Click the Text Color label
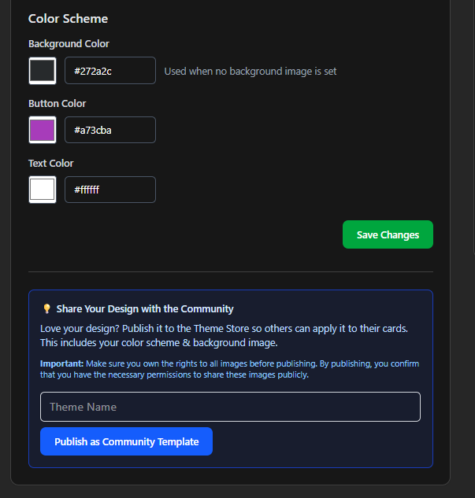The height and width of the screenshot is (498, 475). pyautogui.click(x=51, y=164)
